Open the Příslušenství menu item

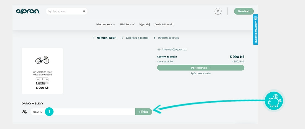pyautogui.click(x=127, y=24)
